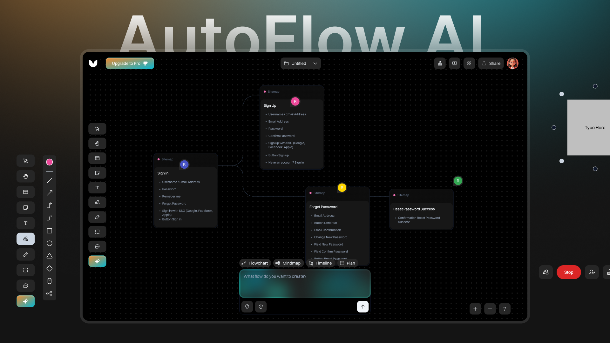Choose the tree diagram shape
The image size is (610, 343).
coord(50,293)
